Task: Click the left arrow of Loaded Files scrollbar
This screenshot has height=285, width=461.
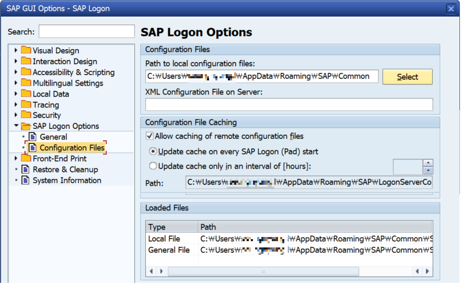Action: point(151,271)
